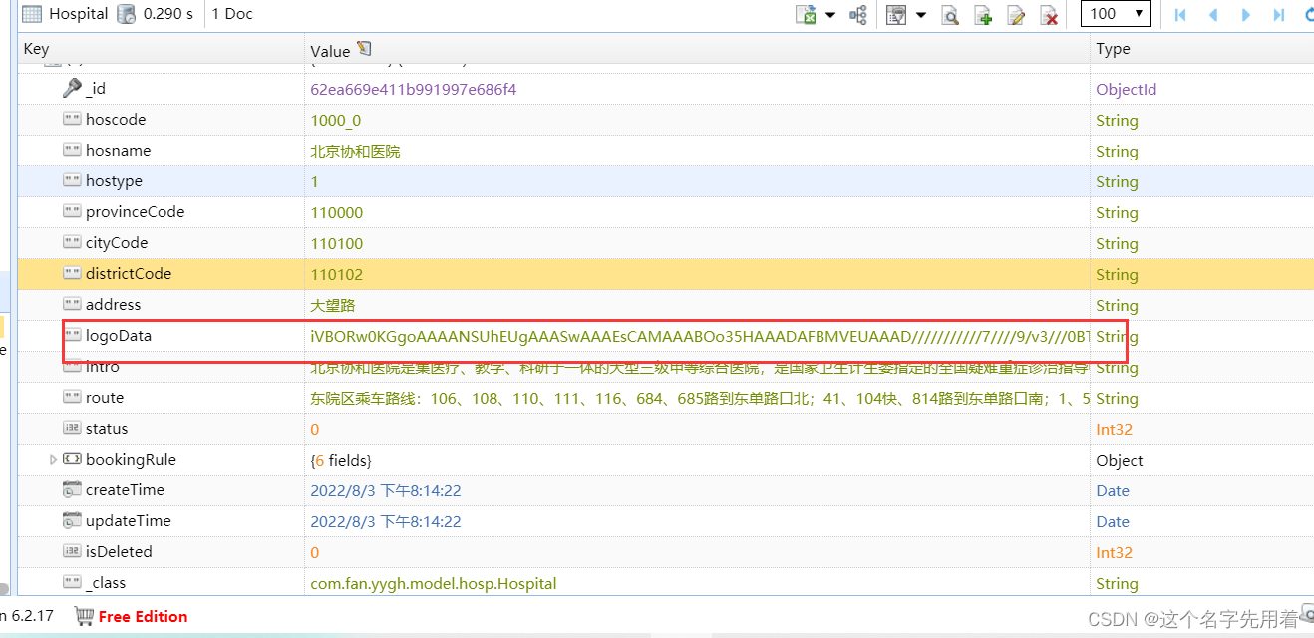This screenshot has width=1314, height=638.
Task: Click the export to spreadsheet icon
Action: 806,14
